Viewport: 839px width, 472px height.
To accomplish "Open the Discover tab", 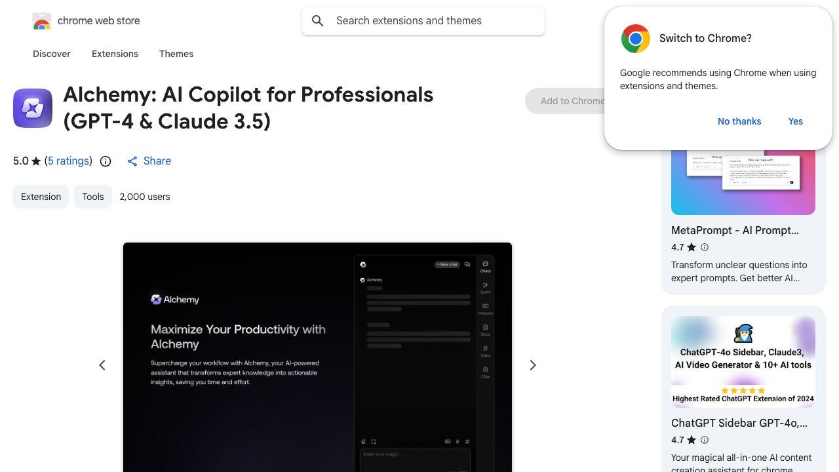I will click(52, 54).
